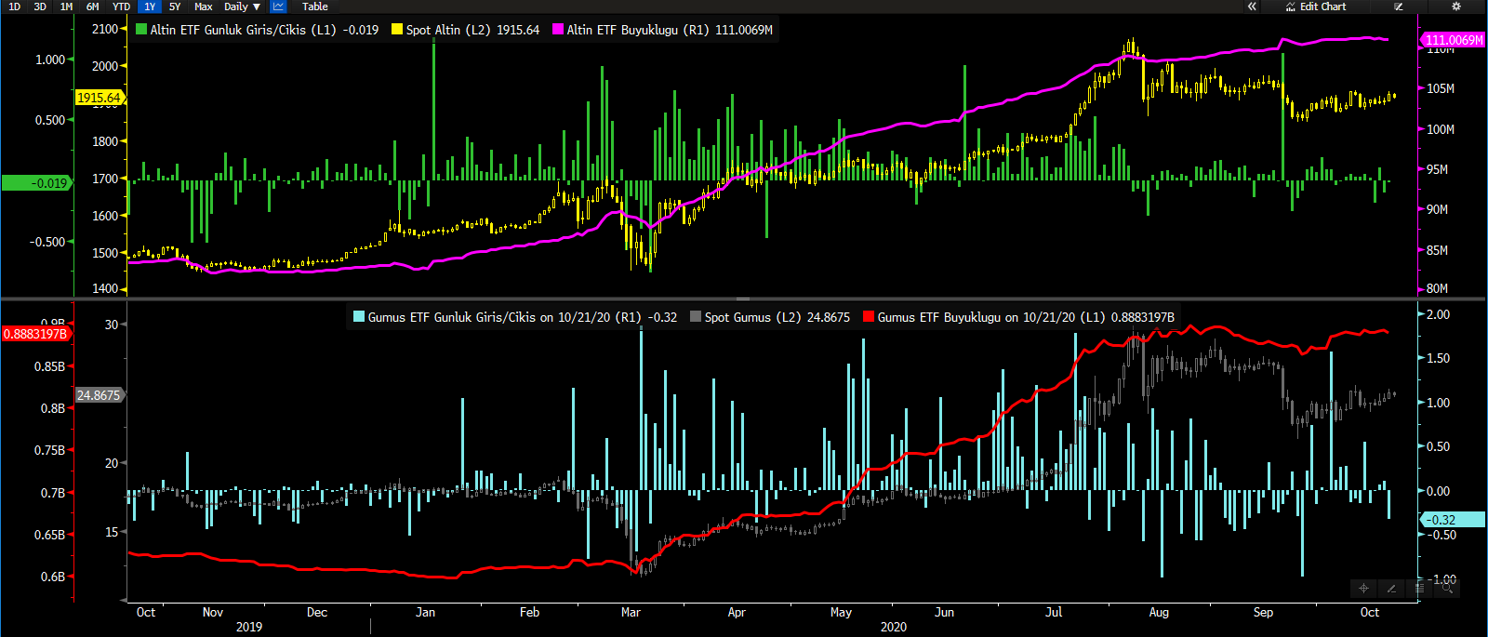Click the annotate pencil-note icon

(1399, 7)
